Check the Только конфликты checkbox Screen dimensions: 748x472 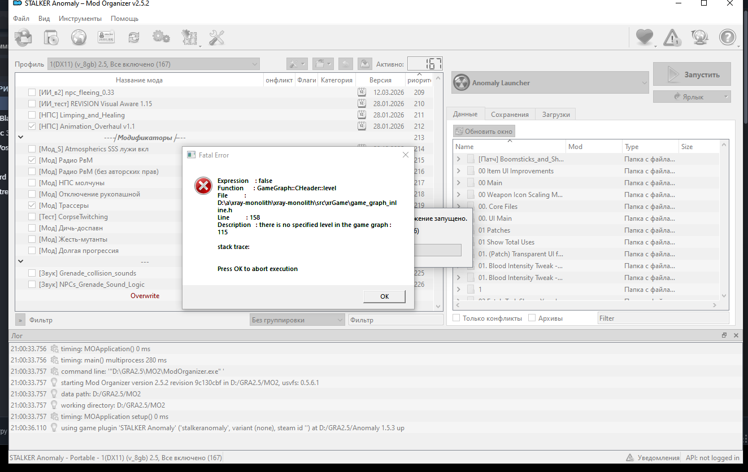click(456, 318)
